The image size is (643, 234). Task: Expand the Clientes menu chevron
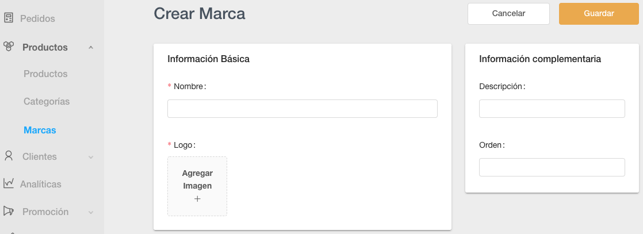click(91, 157)
